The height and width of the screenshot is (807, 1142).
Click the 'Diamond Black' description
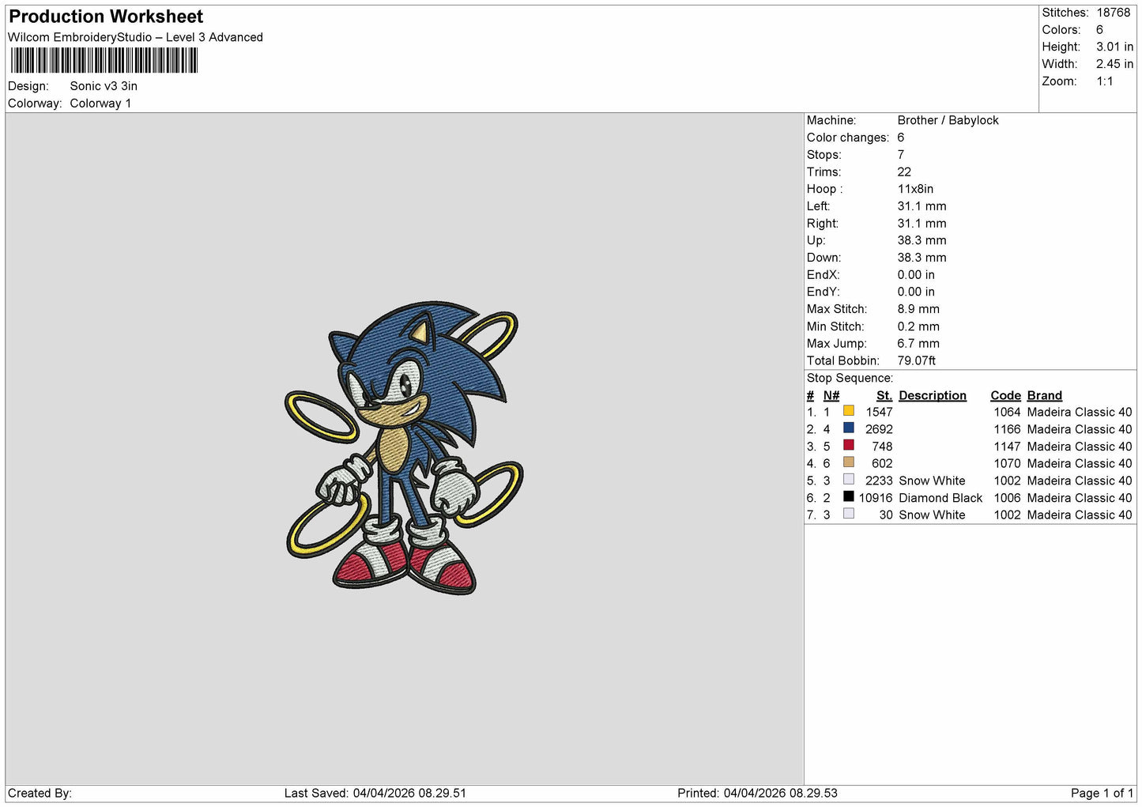coord(940,498)
